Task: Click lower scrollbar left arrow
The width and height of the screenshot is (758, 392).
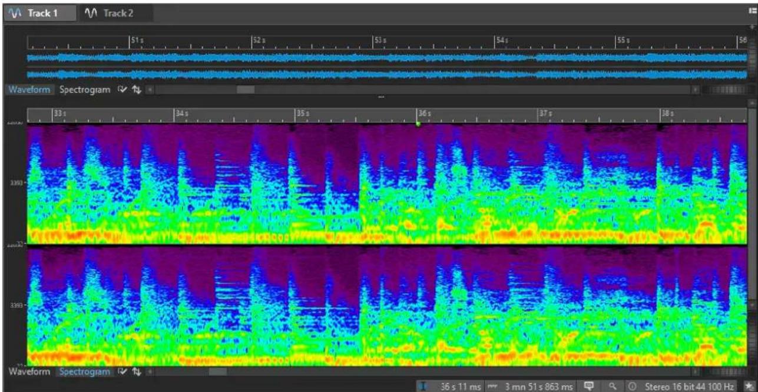Action: click(150, 372)
